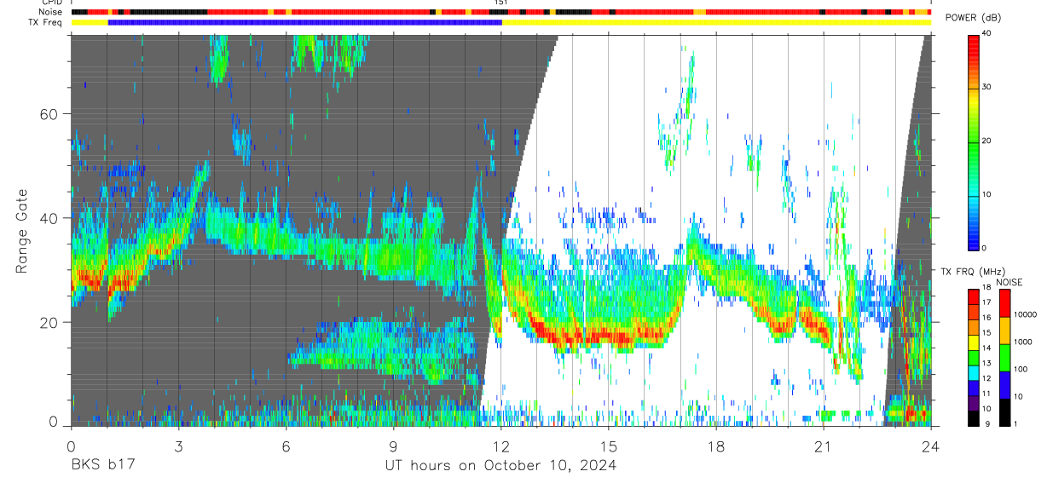
Task: Click the '15' tick label on the UT axis
Action: coord(608,447)
